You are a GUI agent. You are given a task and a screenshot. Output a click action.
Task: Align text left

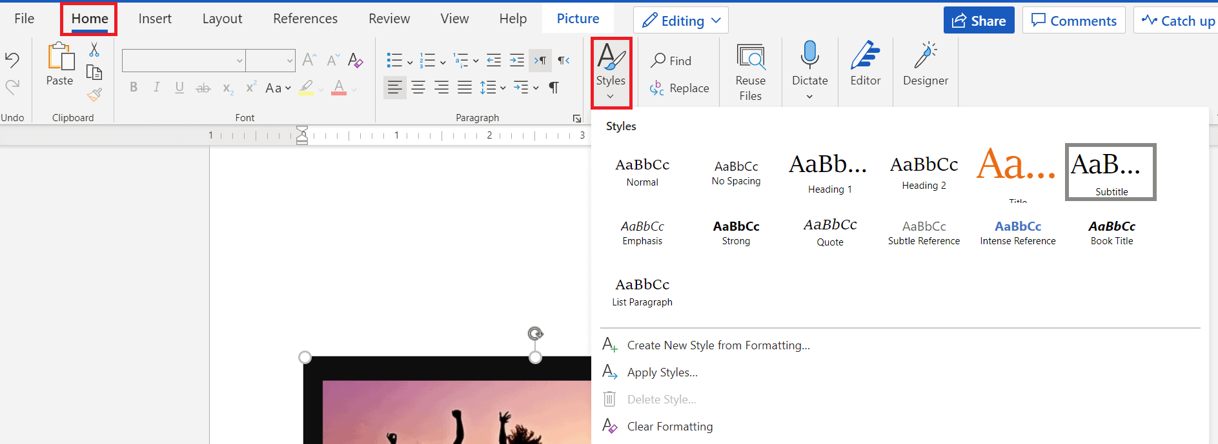pyautogui.click(x=395, y=87)
